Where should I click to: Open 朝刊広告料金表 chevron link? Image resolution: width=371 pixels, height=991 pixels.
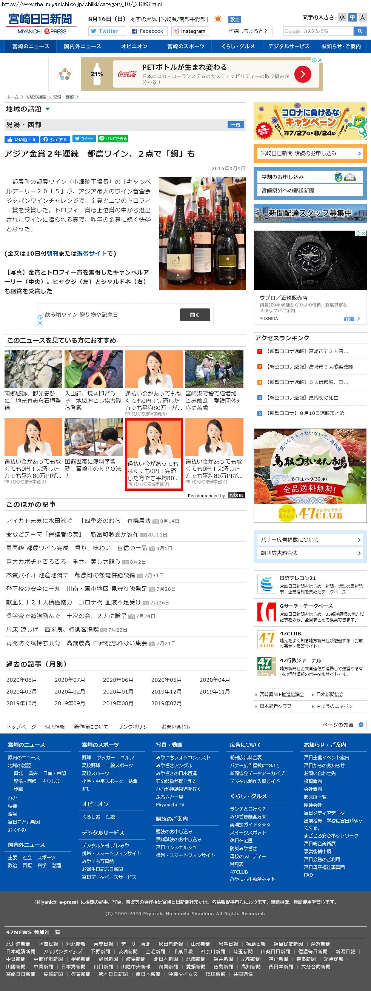310,553
